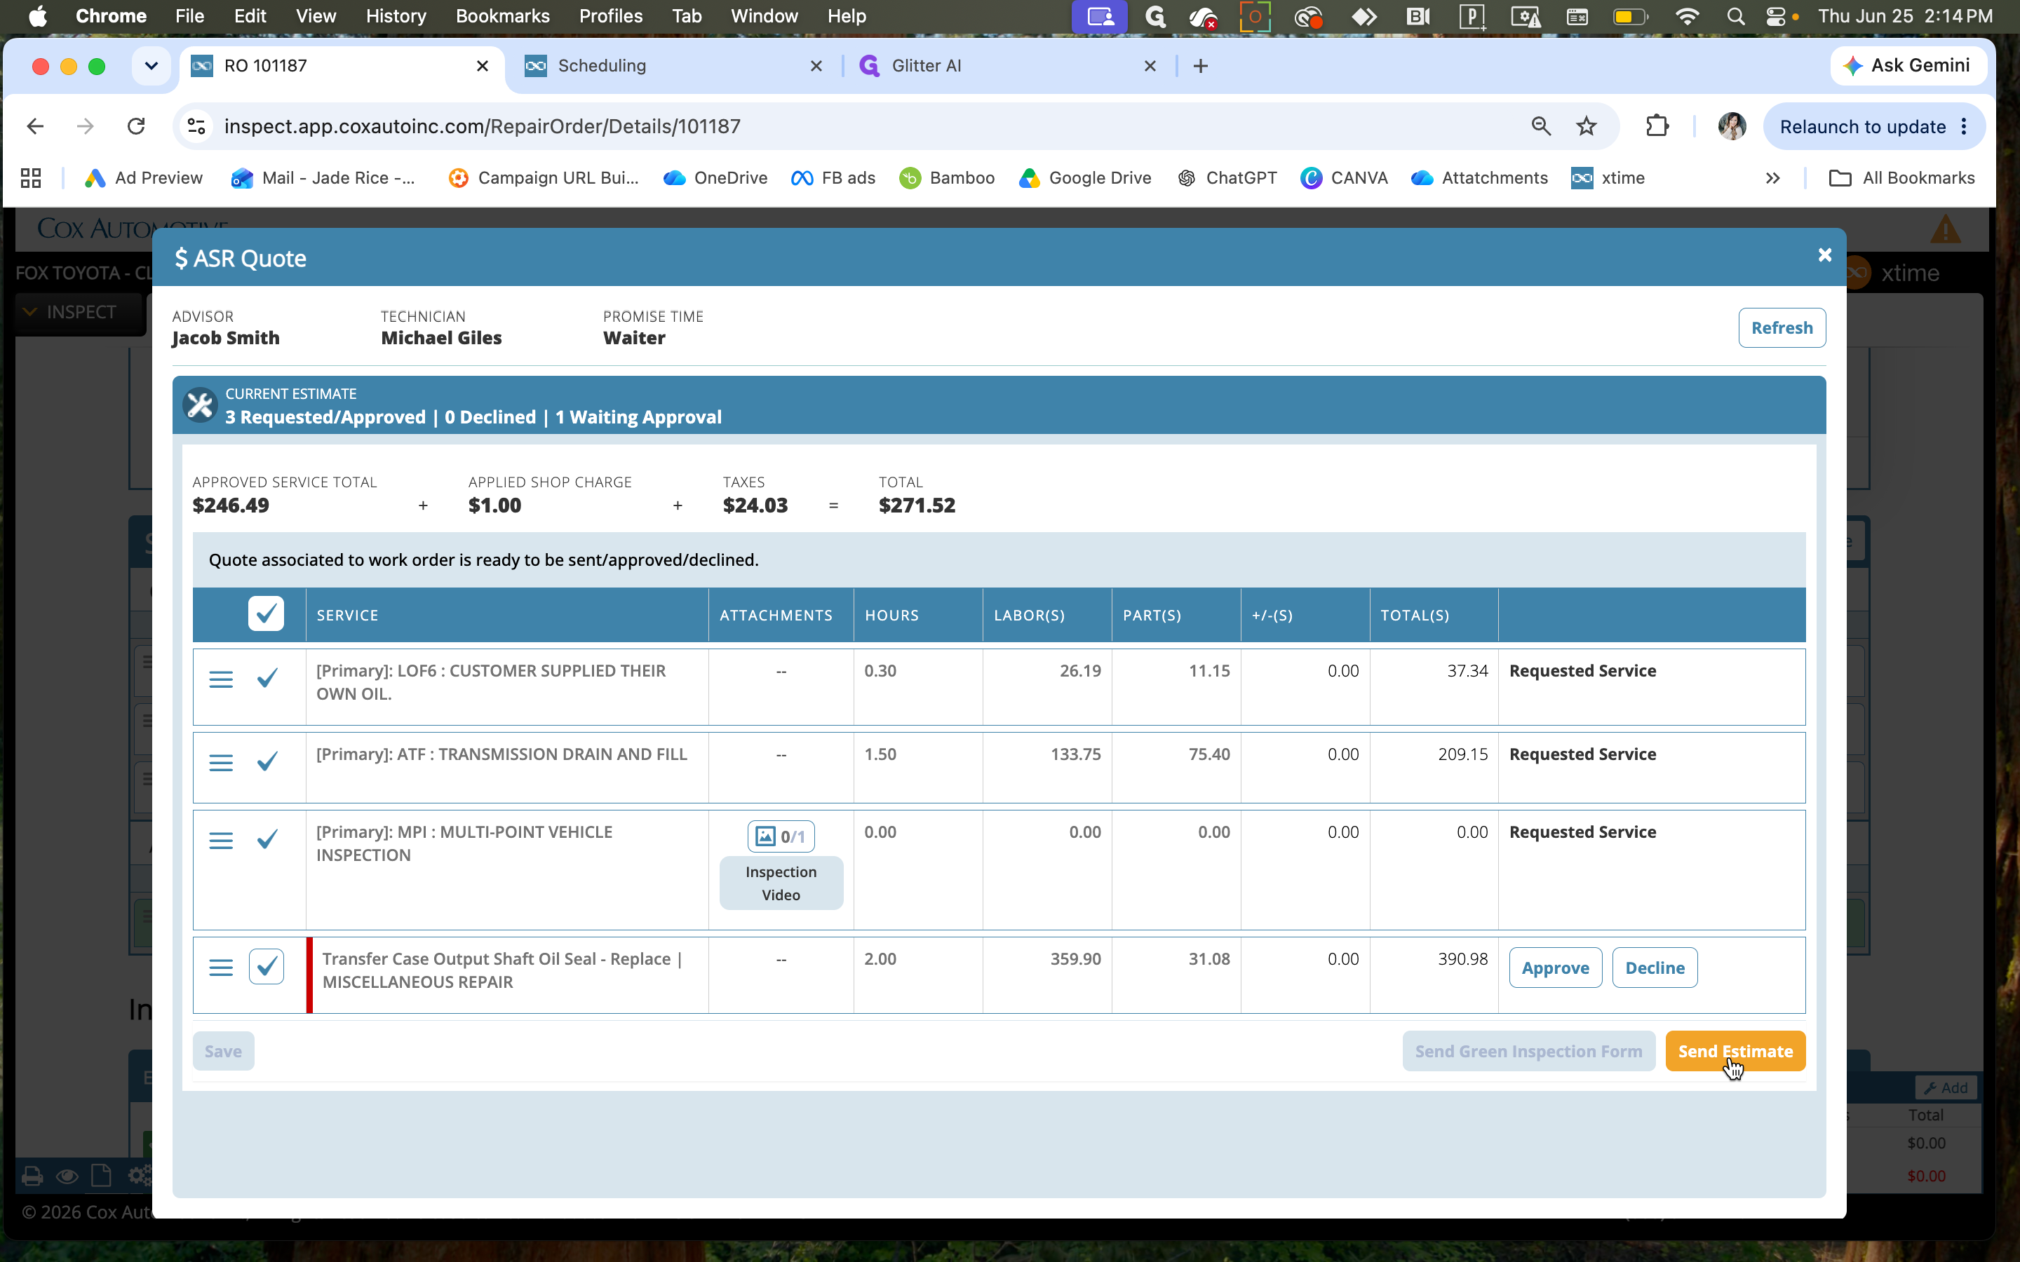Switch to the Scheduling tab
The image size is (2020, 1262).
(x=673, y=66)
